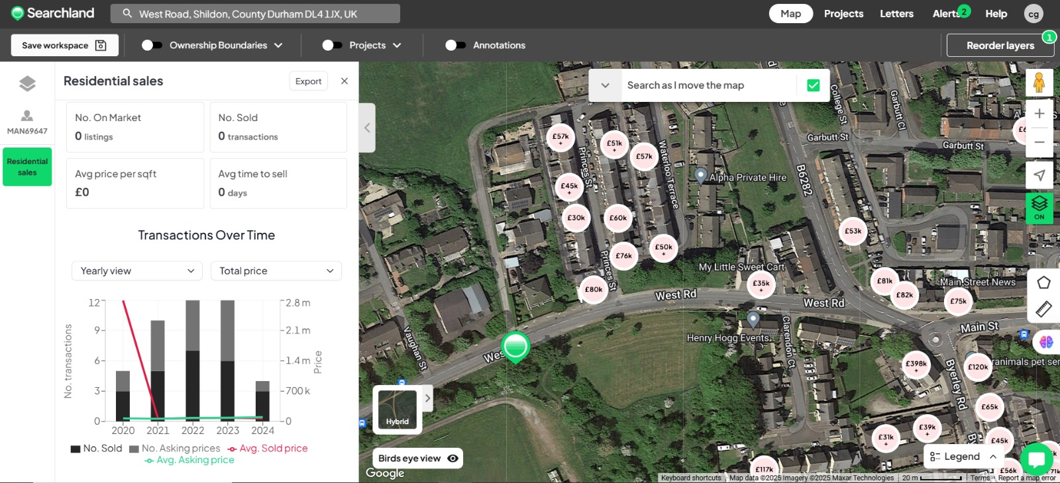Open the Help menu
Viewport: 1060px width, 483px height.
(996, 13)
